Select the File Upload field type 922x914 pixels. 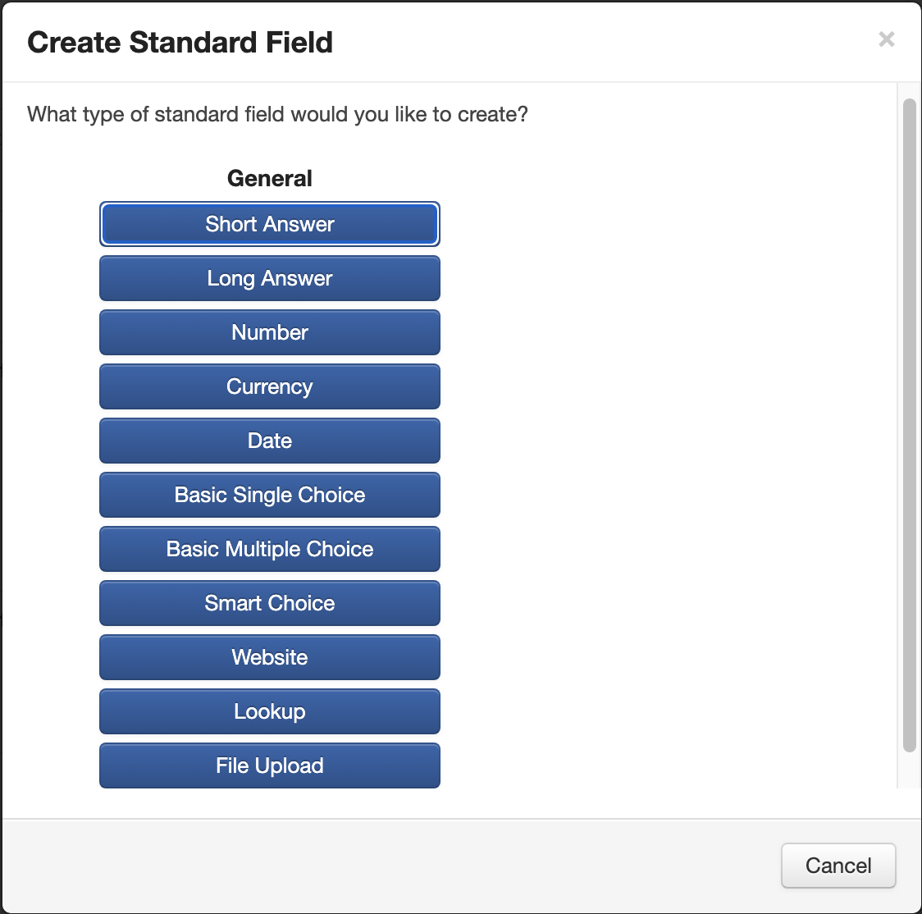click(x=270, y=765)
